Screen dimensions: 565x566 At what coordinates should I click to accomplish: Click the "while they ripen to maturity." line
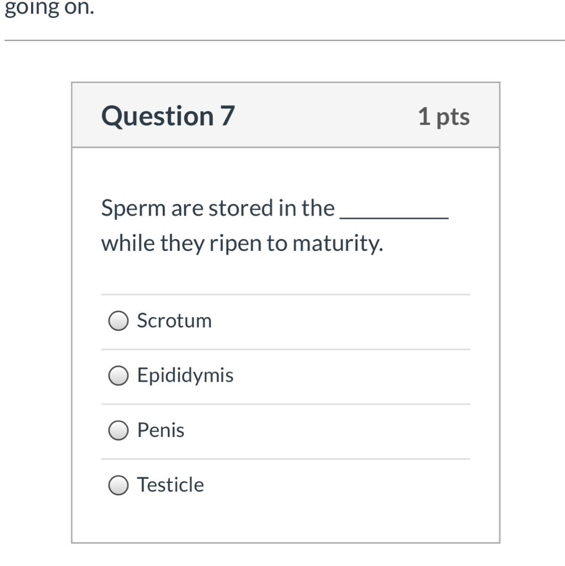[x=242, y=243]
